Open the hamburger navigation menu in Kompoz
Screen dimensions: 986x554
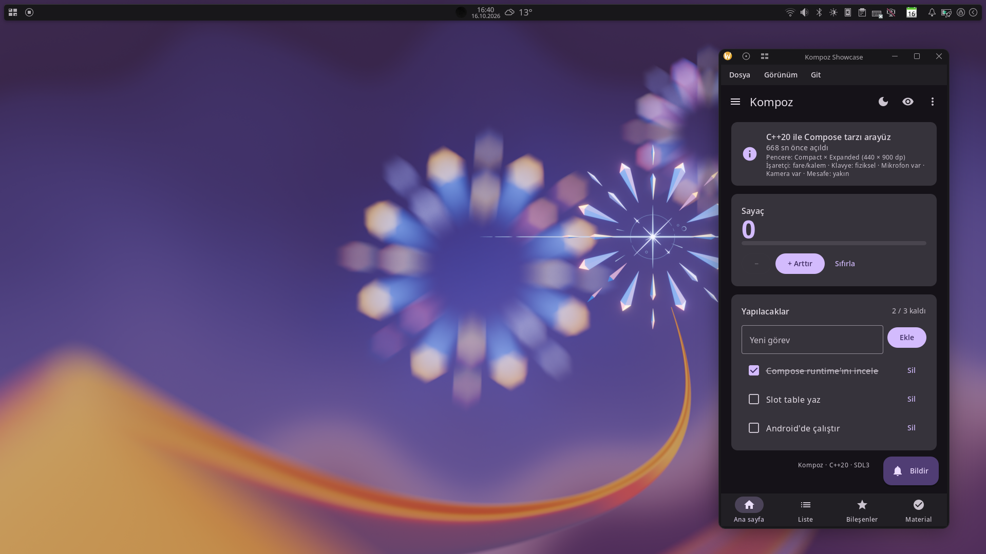(x=735, y=102)
